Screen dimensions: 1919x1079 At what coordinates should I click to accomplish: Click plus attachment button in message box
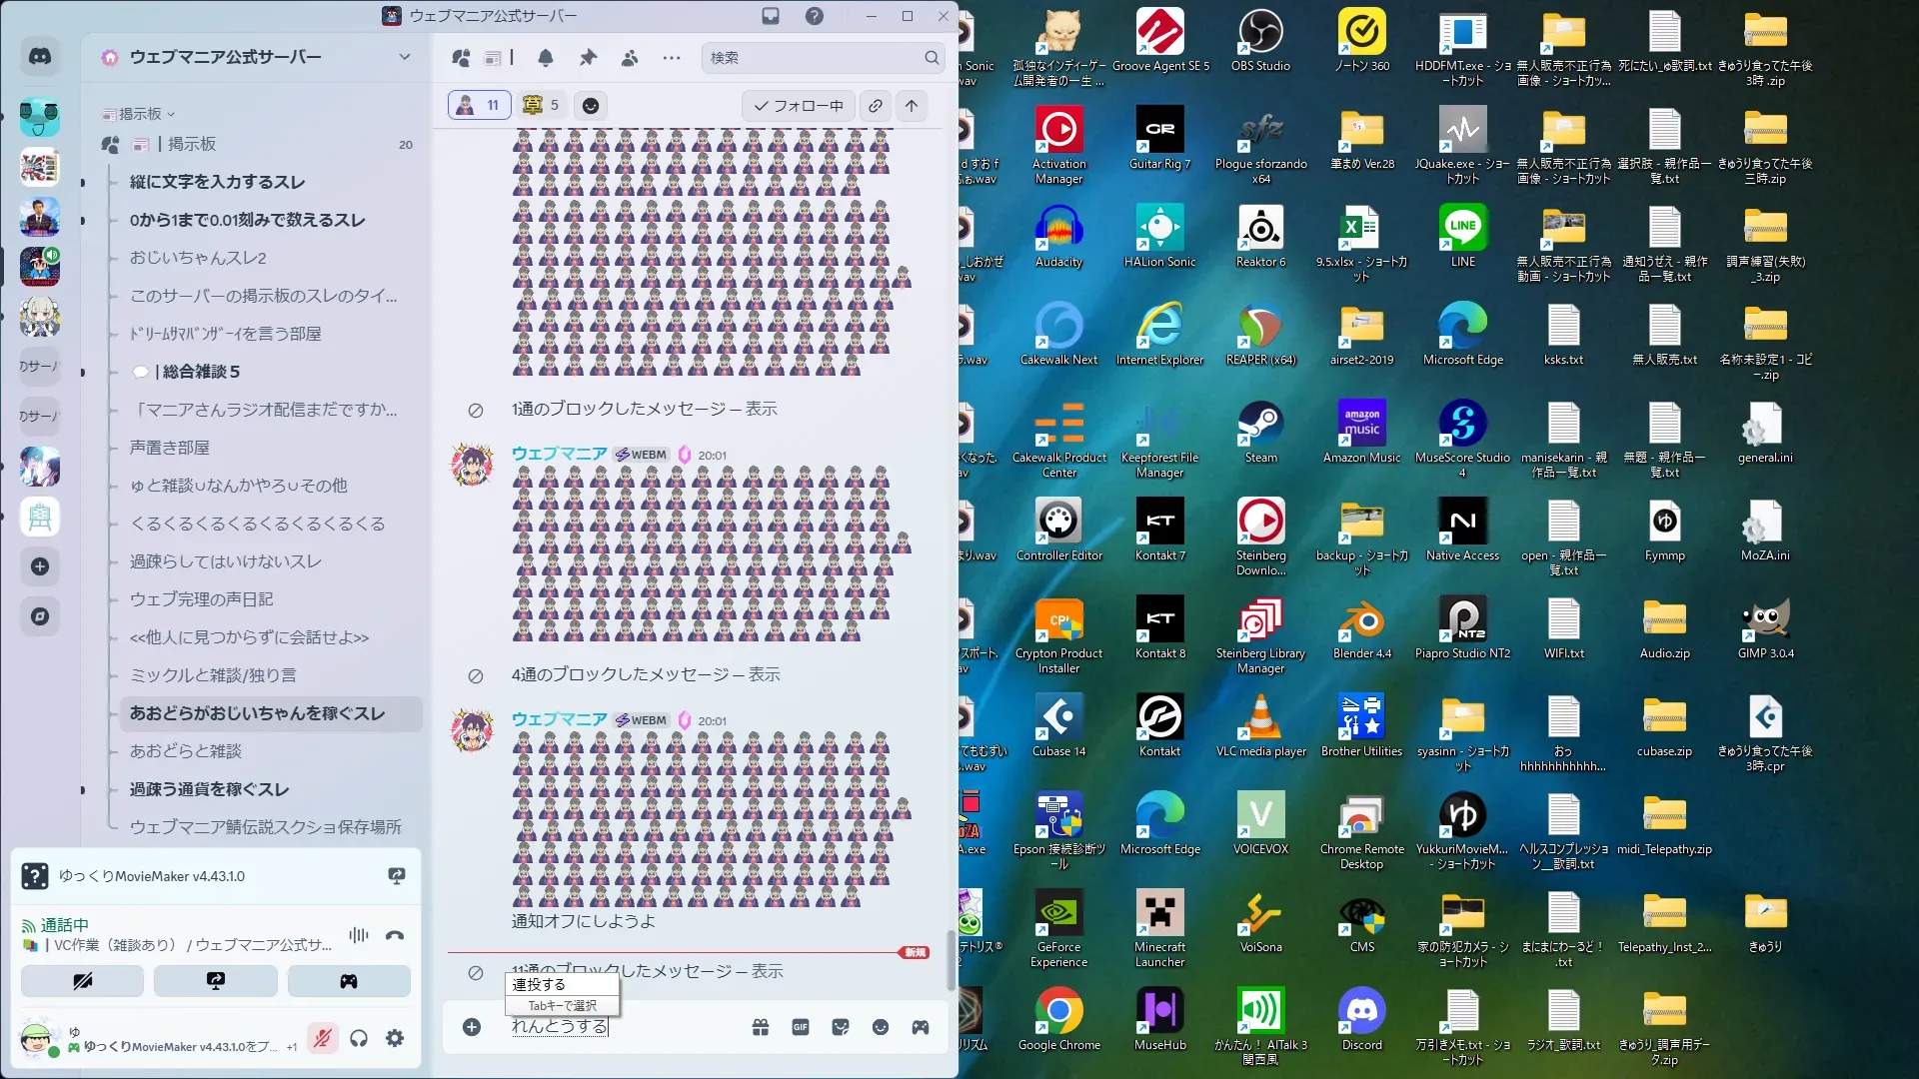(x=472, y=1027)
